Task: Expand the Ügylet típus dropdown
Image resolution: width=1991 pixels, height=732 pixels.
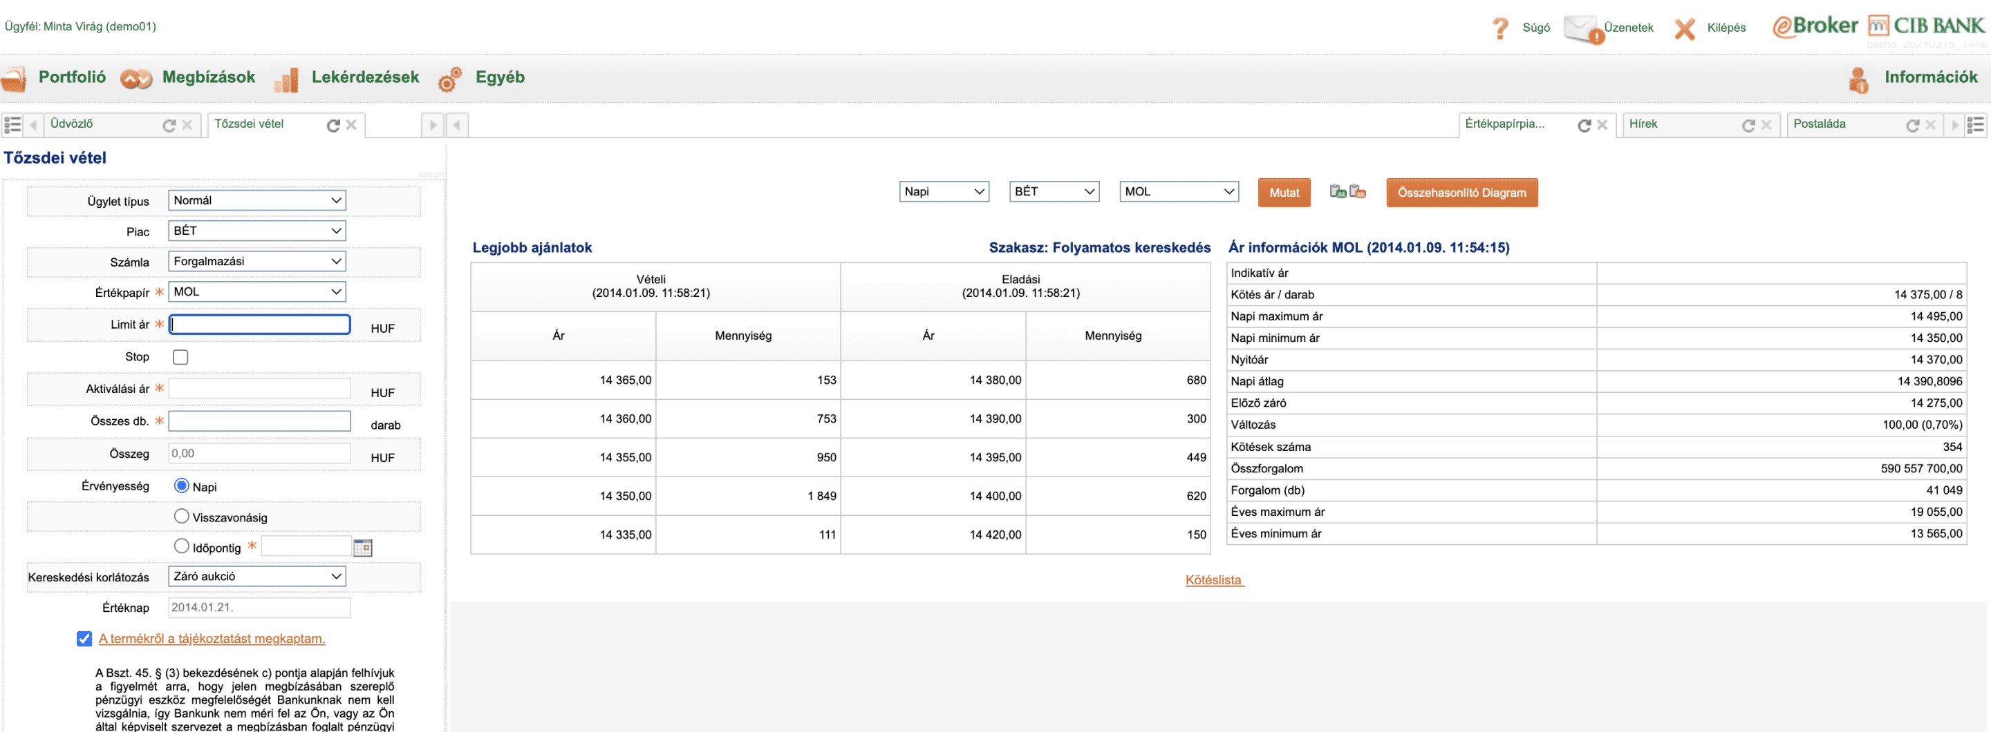Action: 256,200
